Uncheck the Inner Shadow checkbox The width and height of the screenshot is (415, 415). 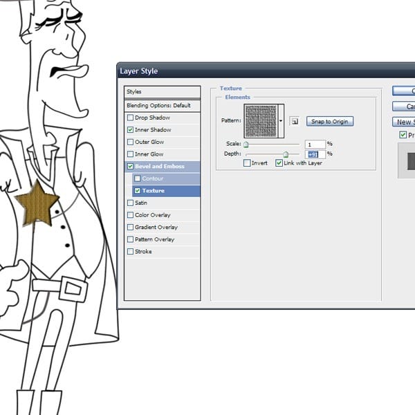(x=130, y=130)
